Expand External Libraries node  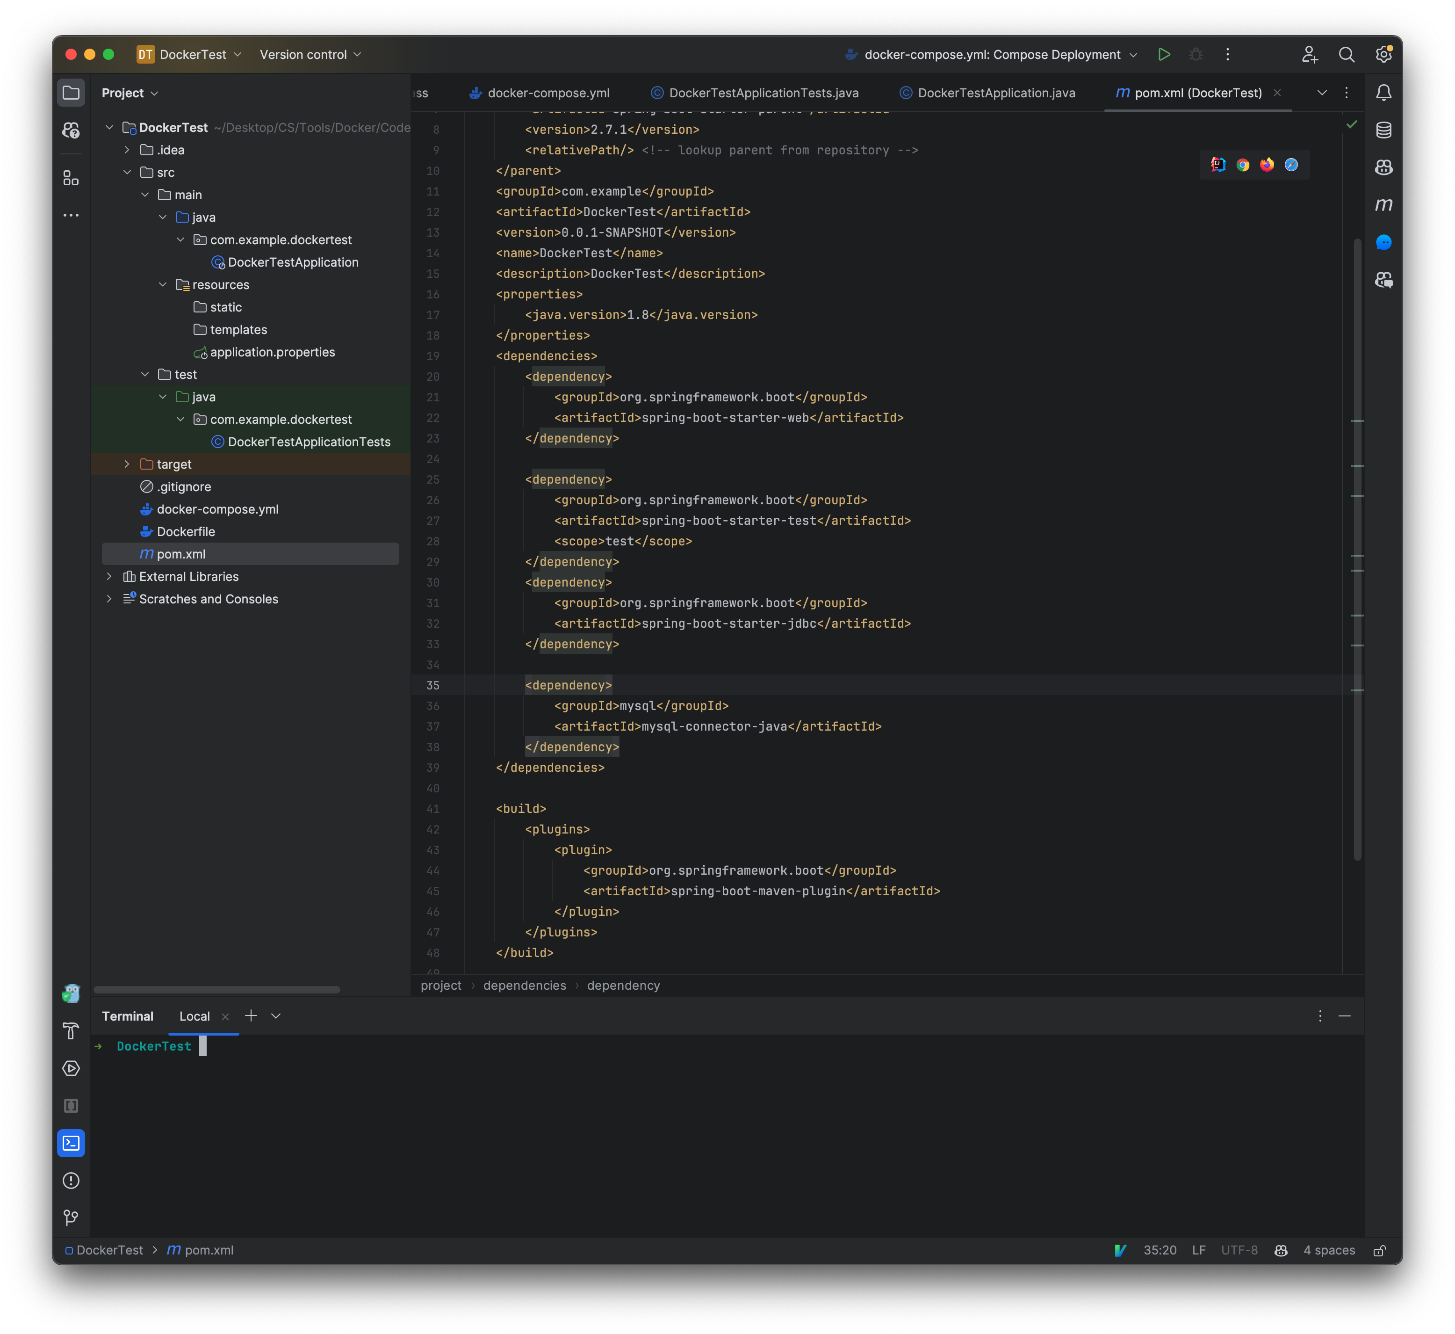pos(109,577)
